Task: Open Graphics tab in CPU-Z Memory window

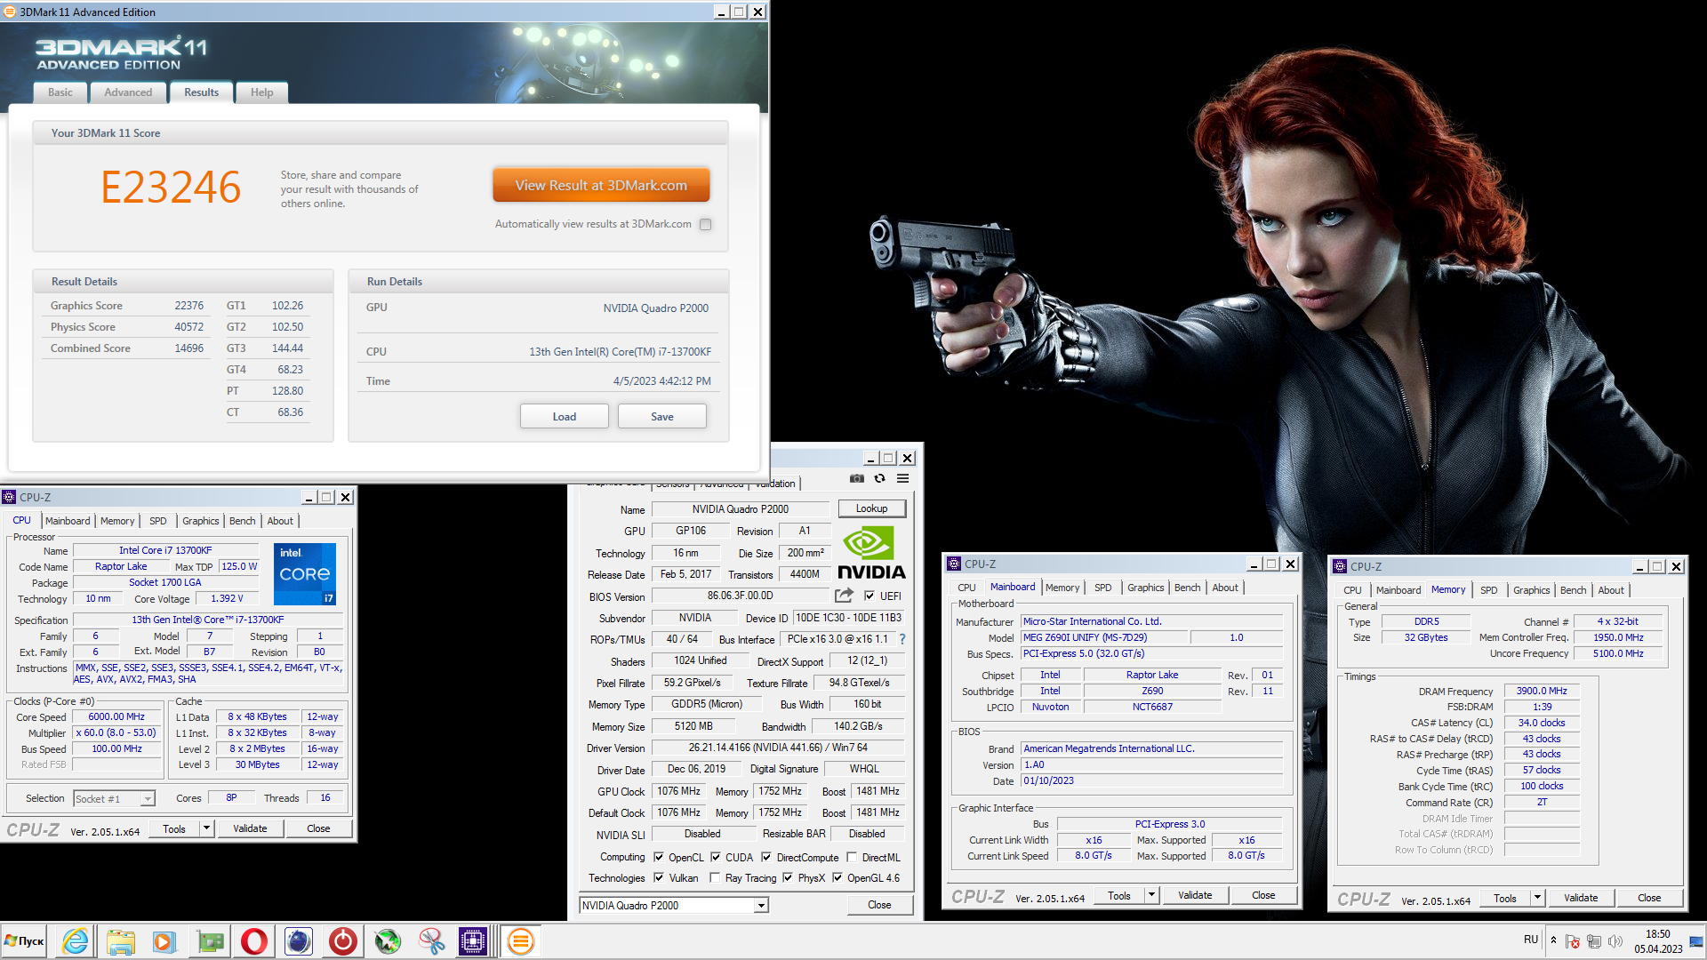Action: click(1531, 590)
